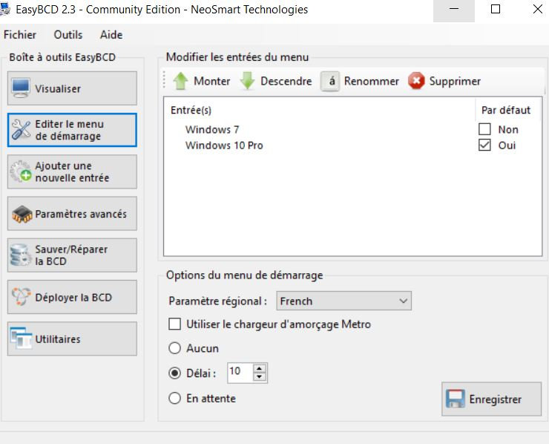
Task: Select the Délai radio option
Action: pyautogui.click(x=174, y=373)
